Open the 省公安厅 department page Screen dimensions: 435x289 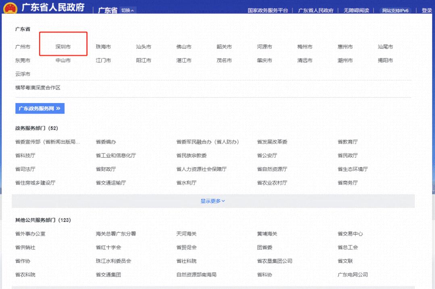[267, 156]
